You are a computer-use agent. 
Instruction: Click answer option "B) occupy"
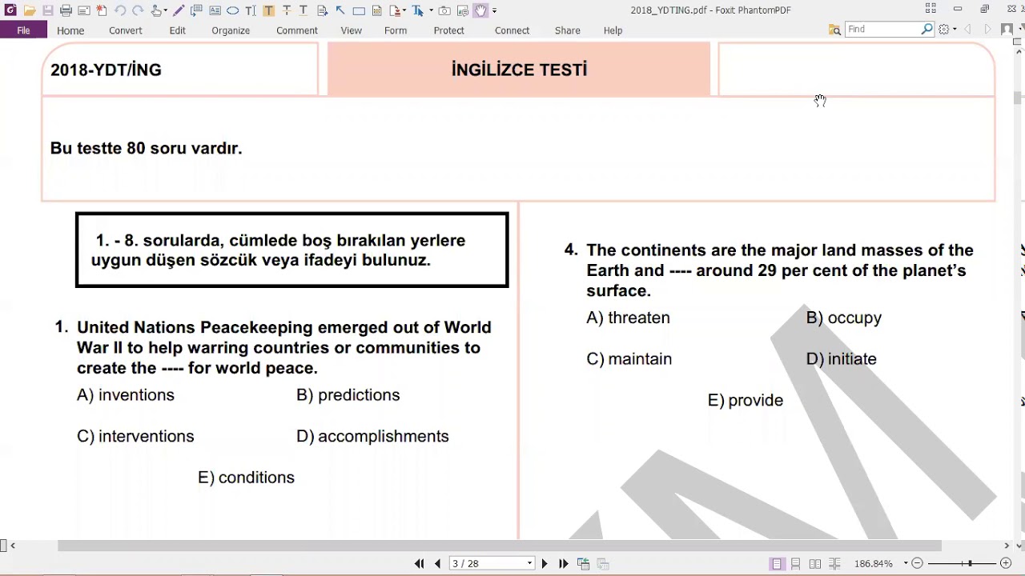(844, 318)
